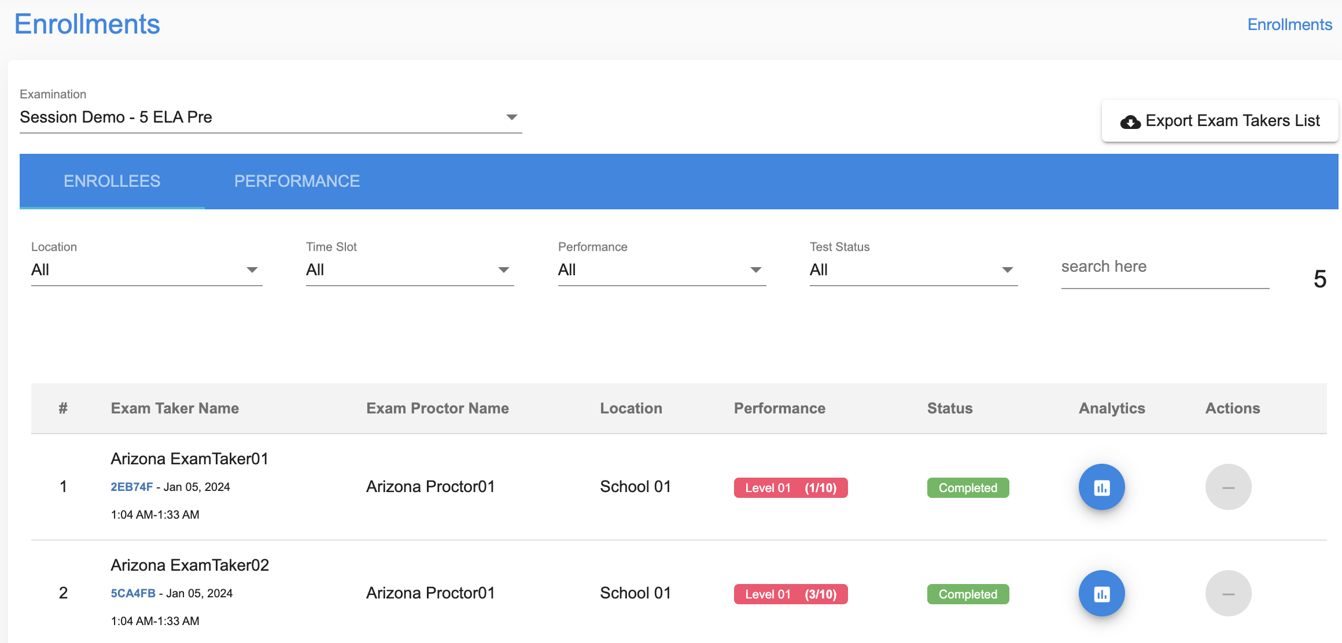
Task: Open exam record 2EB74F
Action: pyautogui.click(x=131, y=486)
